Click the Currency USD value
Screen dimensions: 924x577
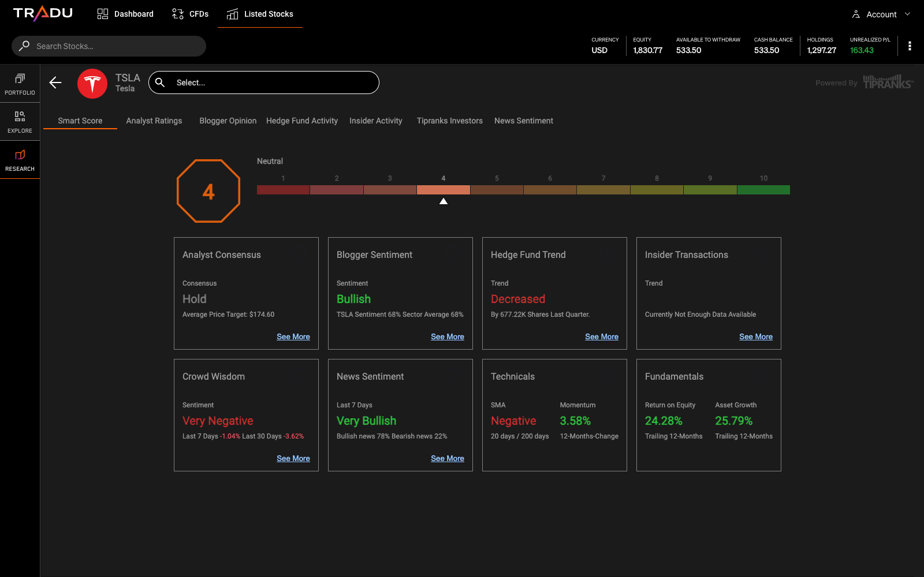[x=599, y=50]
